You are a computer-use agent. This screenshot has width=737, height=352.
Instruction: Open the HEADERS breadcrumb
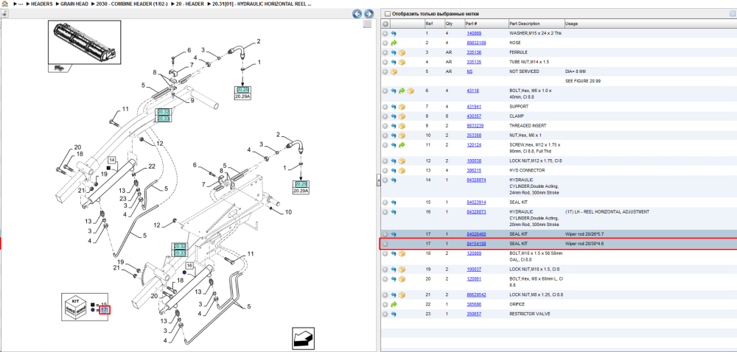coord(41,4)
